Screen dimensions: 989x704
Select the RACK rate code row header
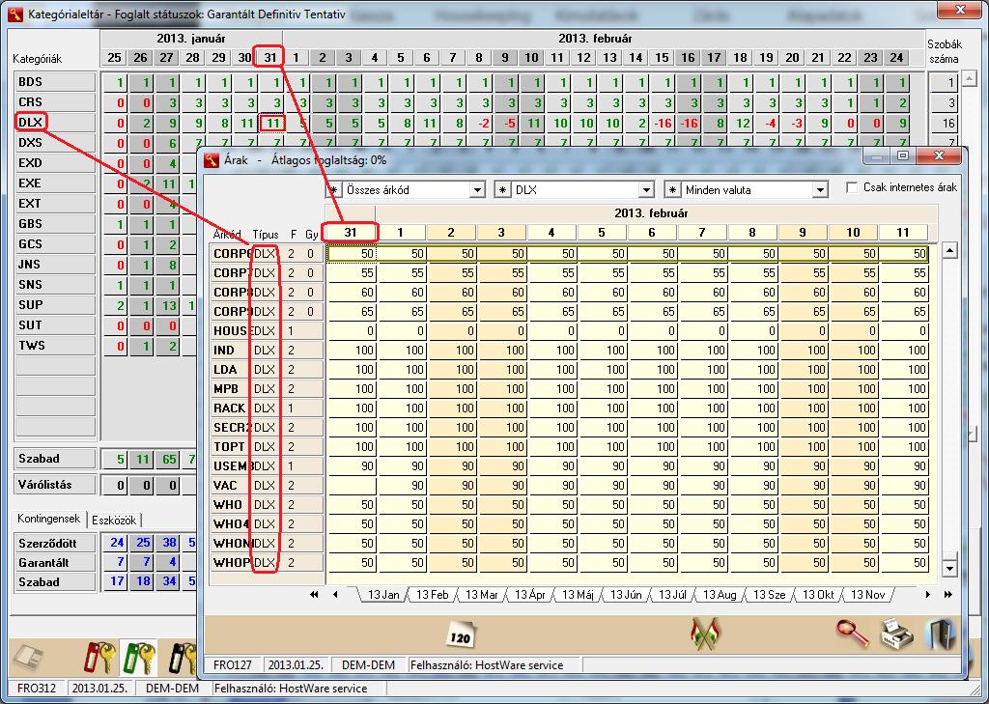(232, 408)
